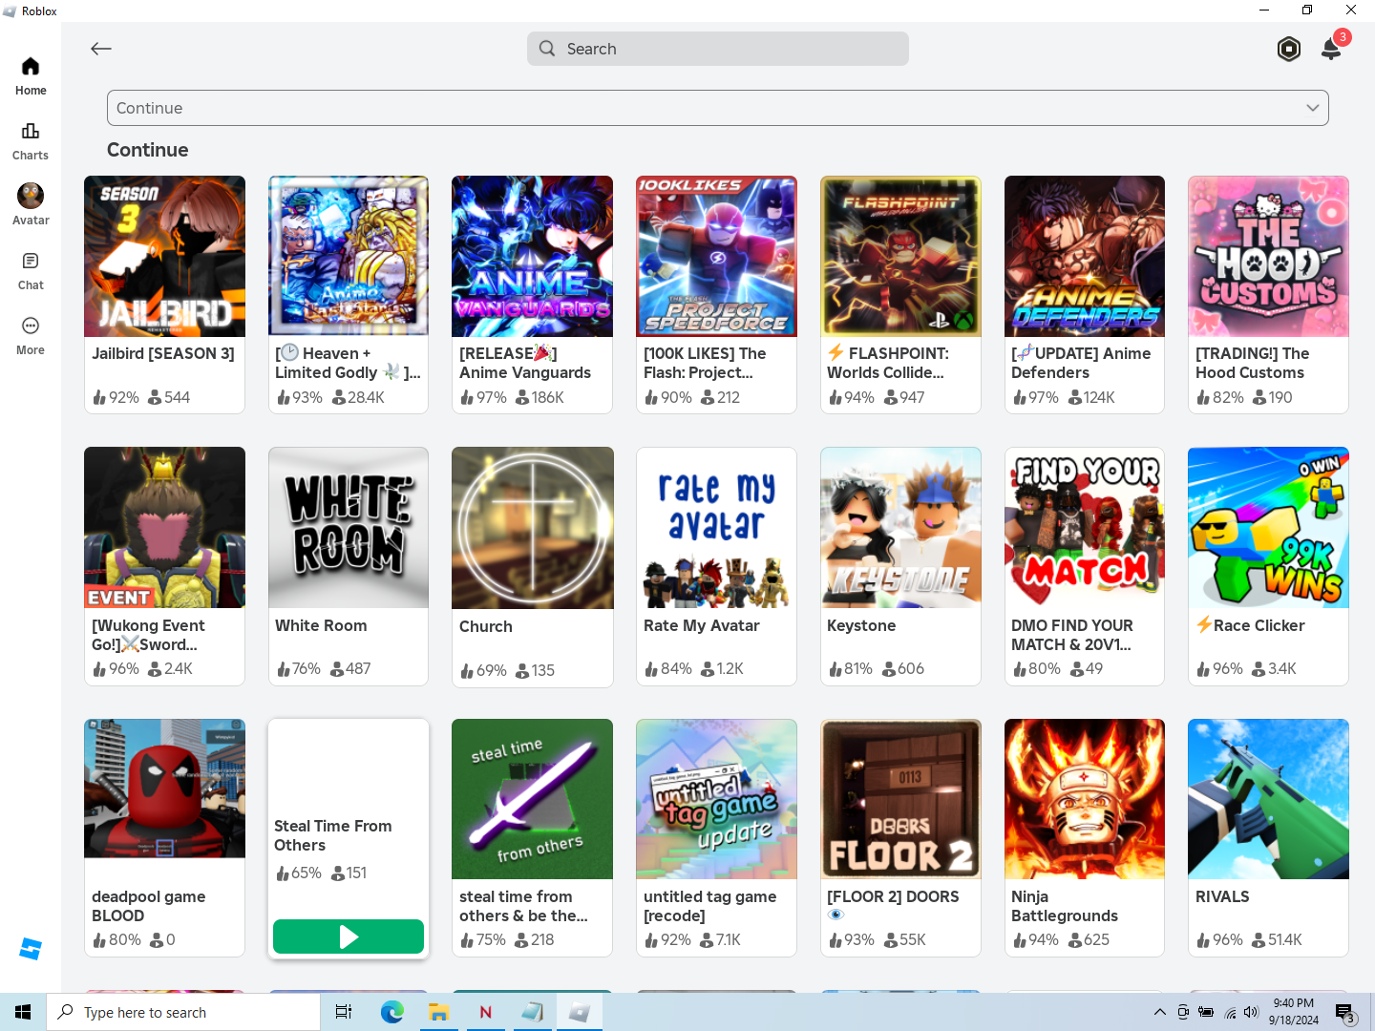Open the Race Clicker thumbnail

pyautogui.click(x=1268, y=527)
